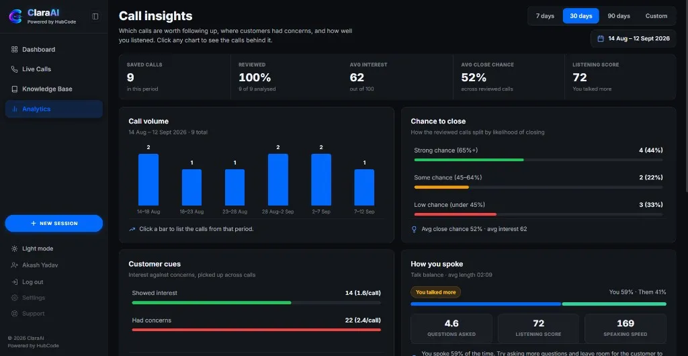Image resolution: width=688 pixels, height=356 pixels.
Task: Click the 7–12 Sep call volume bar
Action: (365, 187)
